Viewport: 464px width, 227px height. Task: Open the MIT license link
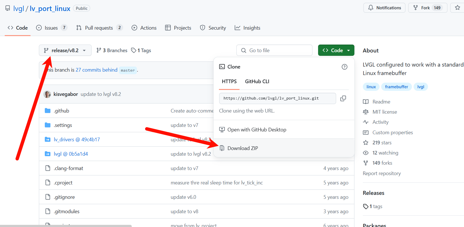[x=385, y=112]
